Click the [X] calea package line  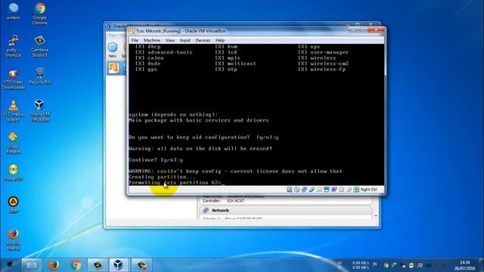[x=150, y=58]
